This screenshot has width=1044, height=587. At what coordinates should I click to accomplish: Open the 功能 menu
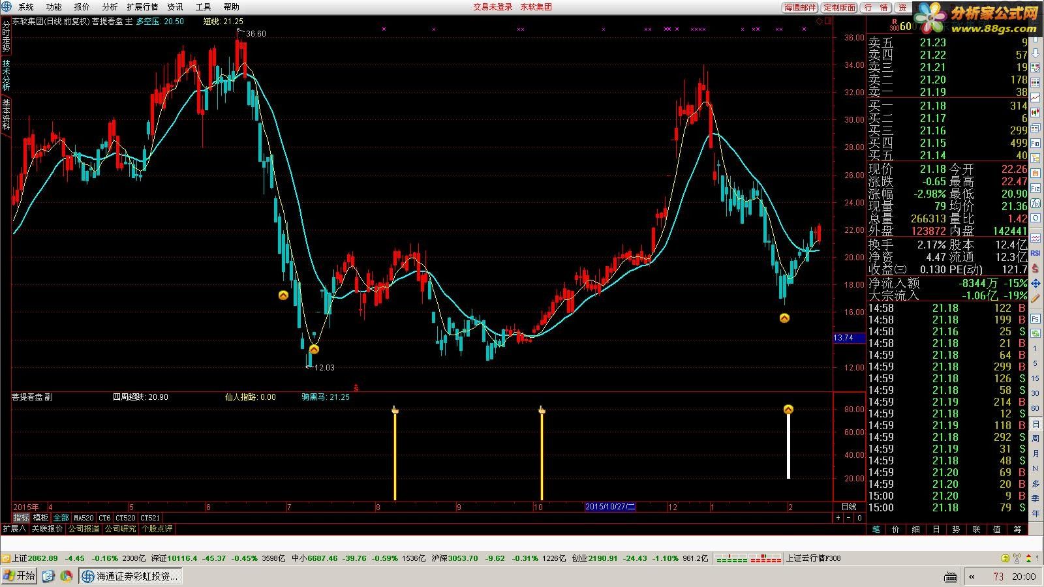point(54,7)
